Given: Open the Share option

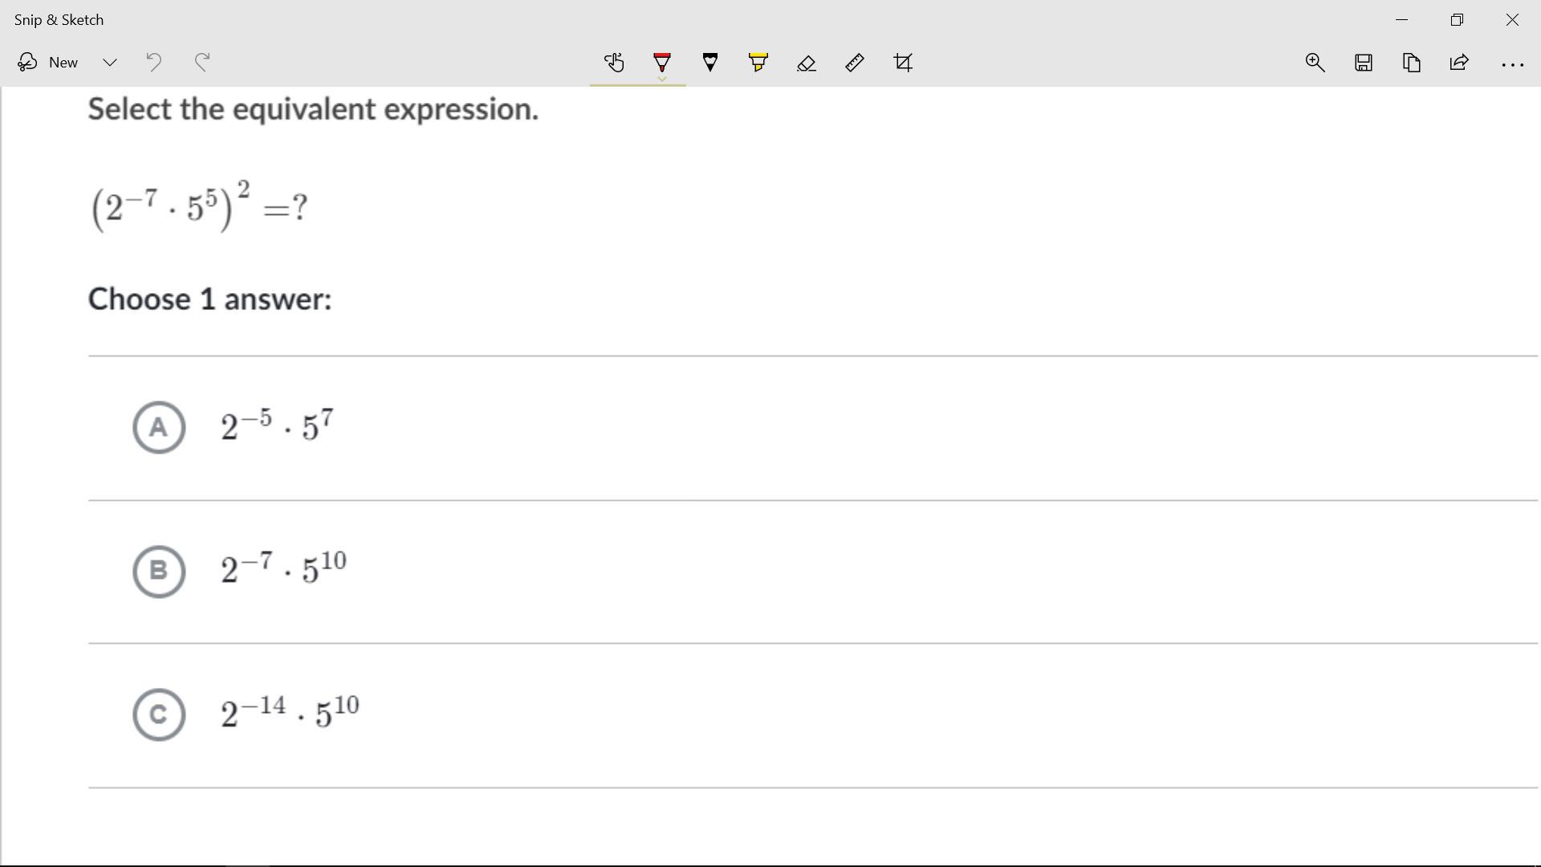Looking at the screenshot, I should click(x=1459, y=63).
